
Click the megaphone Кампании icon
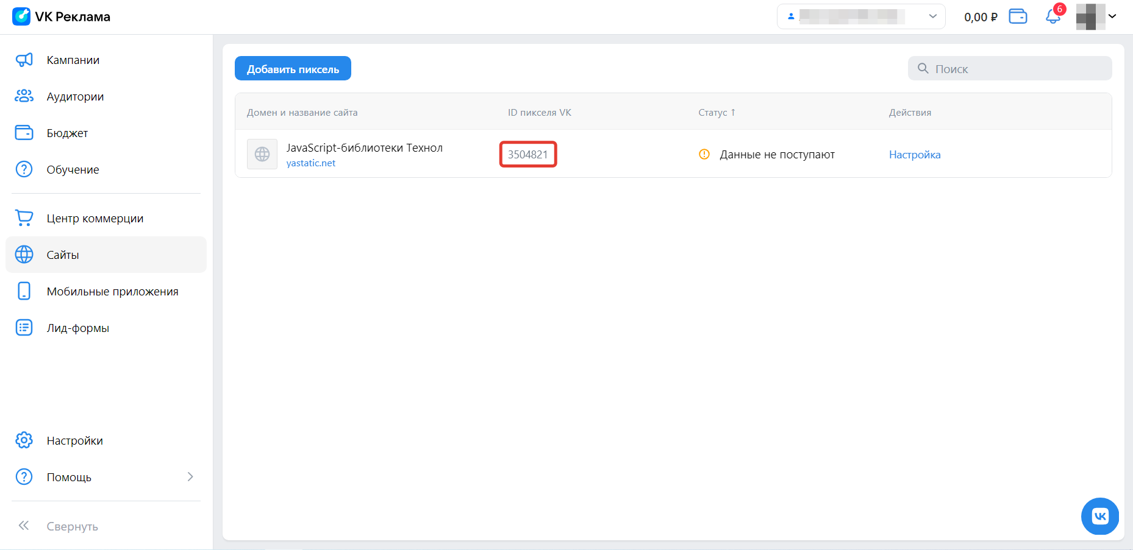coord(24,60)
